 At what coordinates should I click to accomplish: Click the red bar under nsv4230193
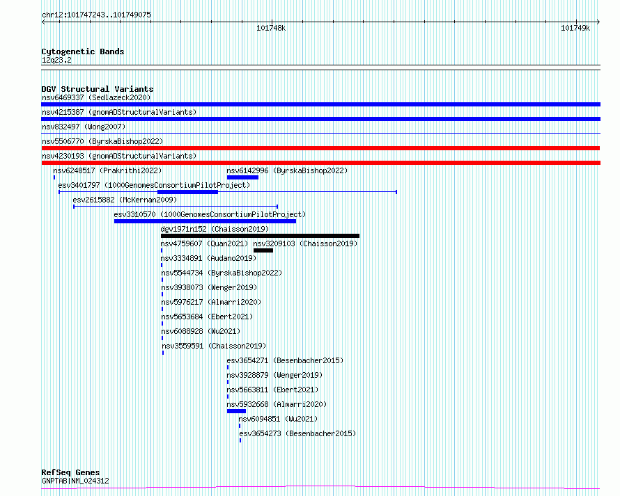click(320, 163)
